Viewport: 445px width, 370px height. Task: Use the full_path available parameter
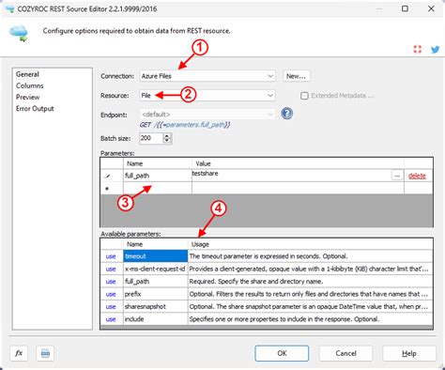(111, 282)
